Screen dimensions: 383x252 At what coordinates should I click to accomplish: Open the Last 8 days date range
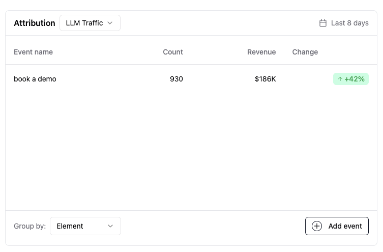(349, 23)
